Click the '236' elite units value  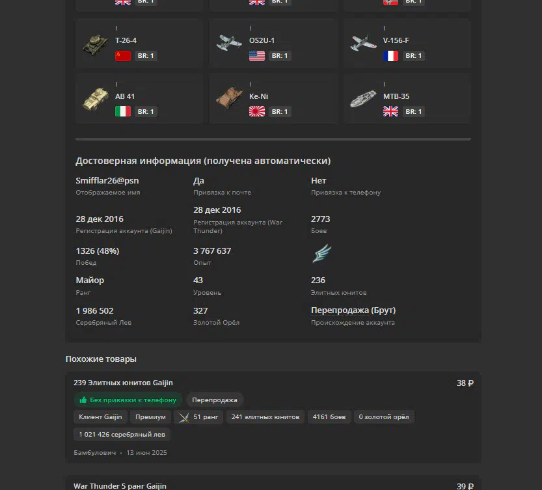318,280
